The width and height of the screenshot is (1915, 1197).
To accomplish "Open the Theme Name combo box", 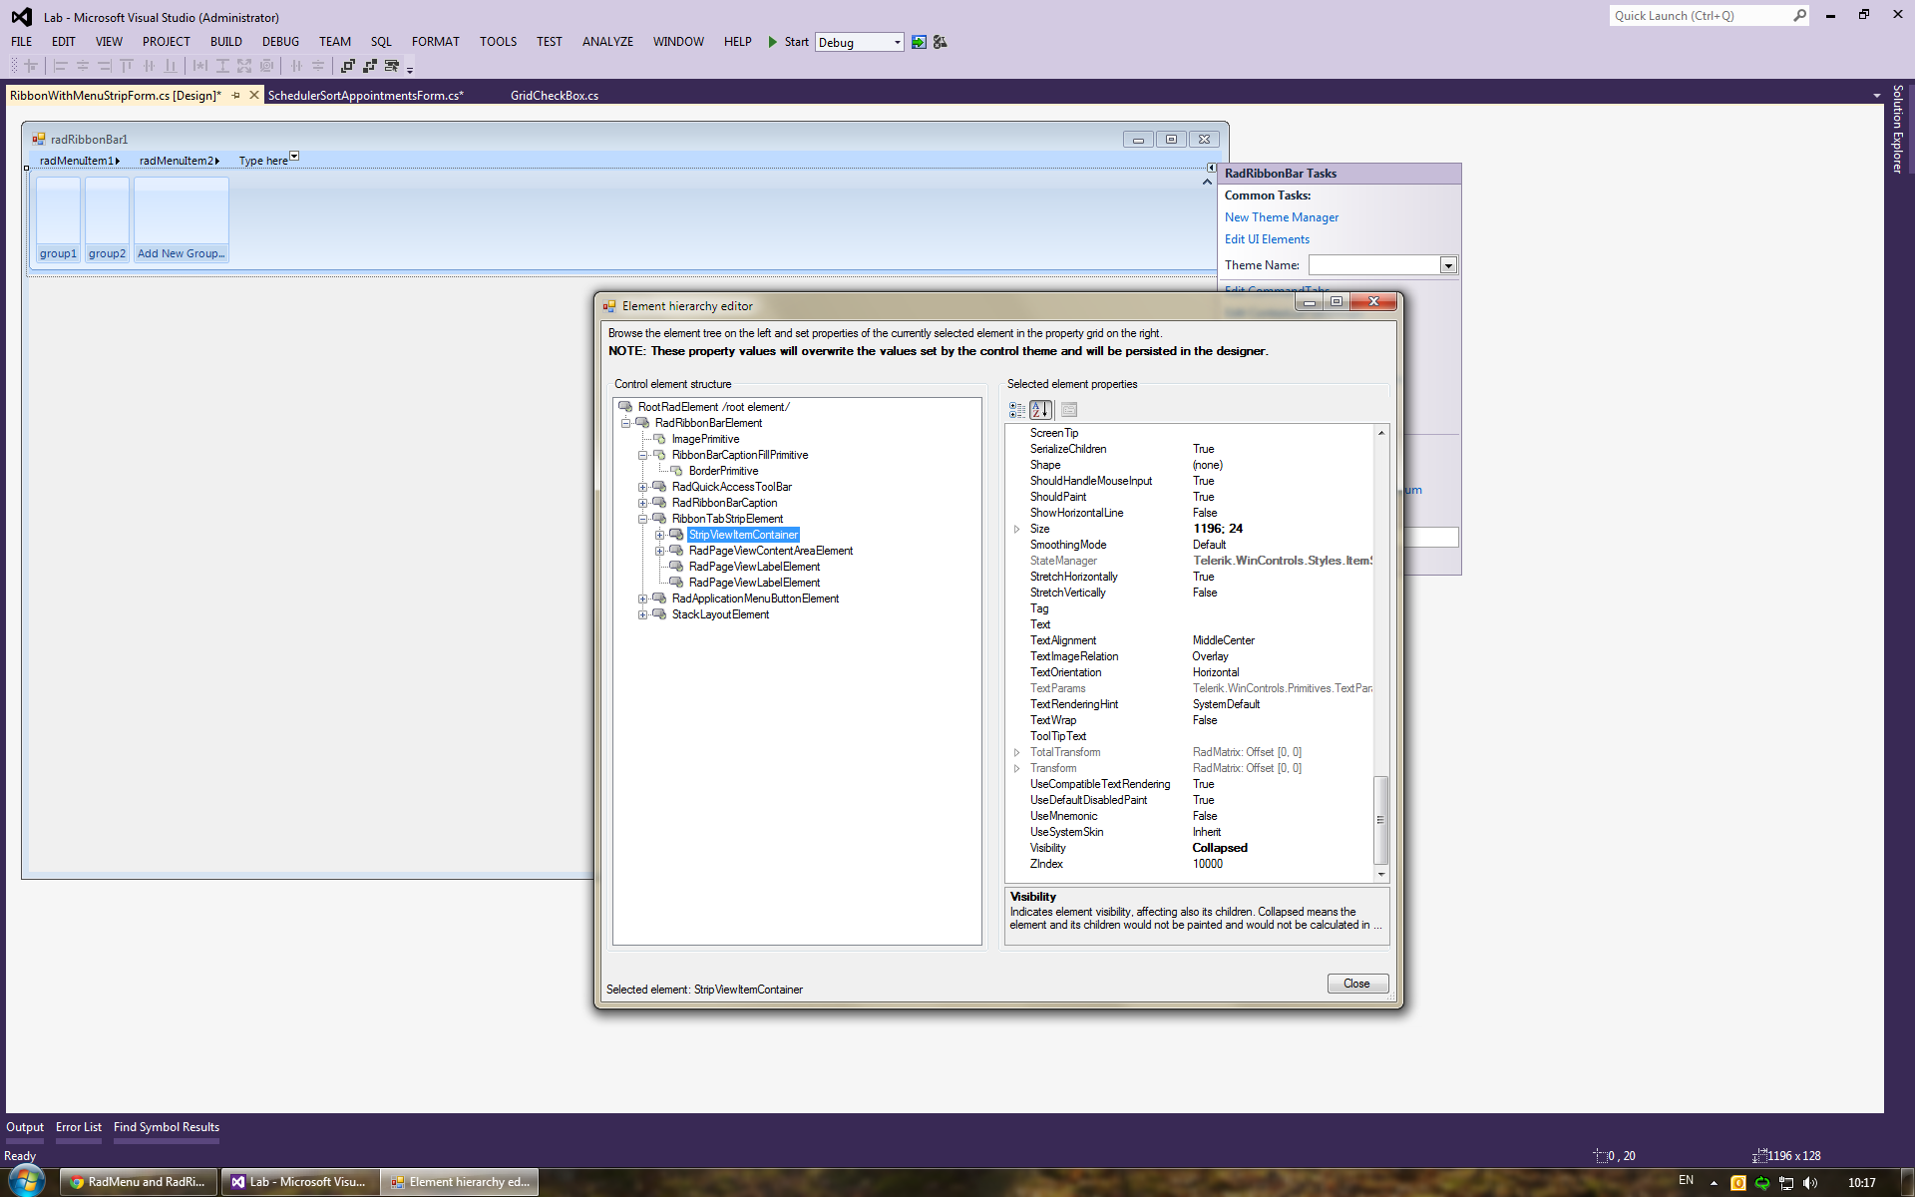I will [1448, 265].
